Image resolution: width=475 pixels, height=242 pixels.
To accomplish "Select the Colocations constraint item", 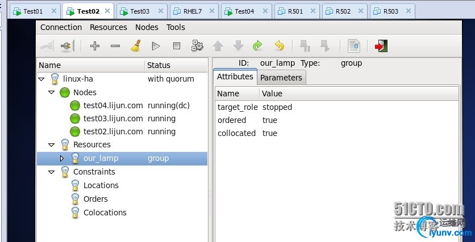I will 105,213.
